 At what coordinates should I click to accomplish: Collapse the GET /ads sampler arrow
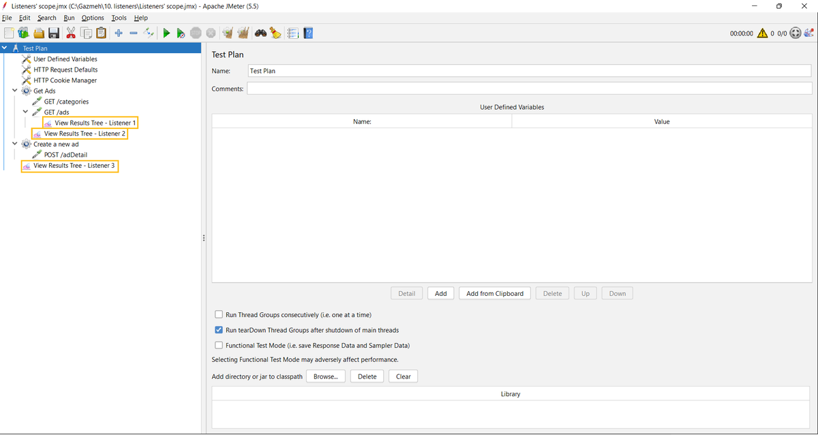point(26,112)
